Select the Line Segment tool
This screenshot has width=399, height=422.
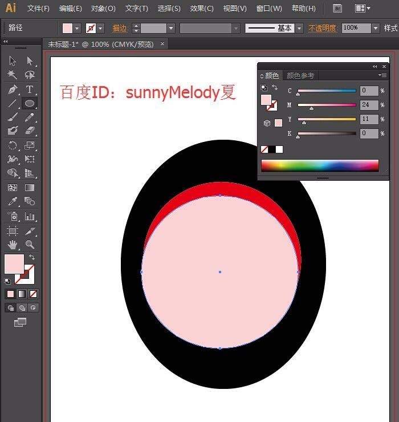coord(13,103)
